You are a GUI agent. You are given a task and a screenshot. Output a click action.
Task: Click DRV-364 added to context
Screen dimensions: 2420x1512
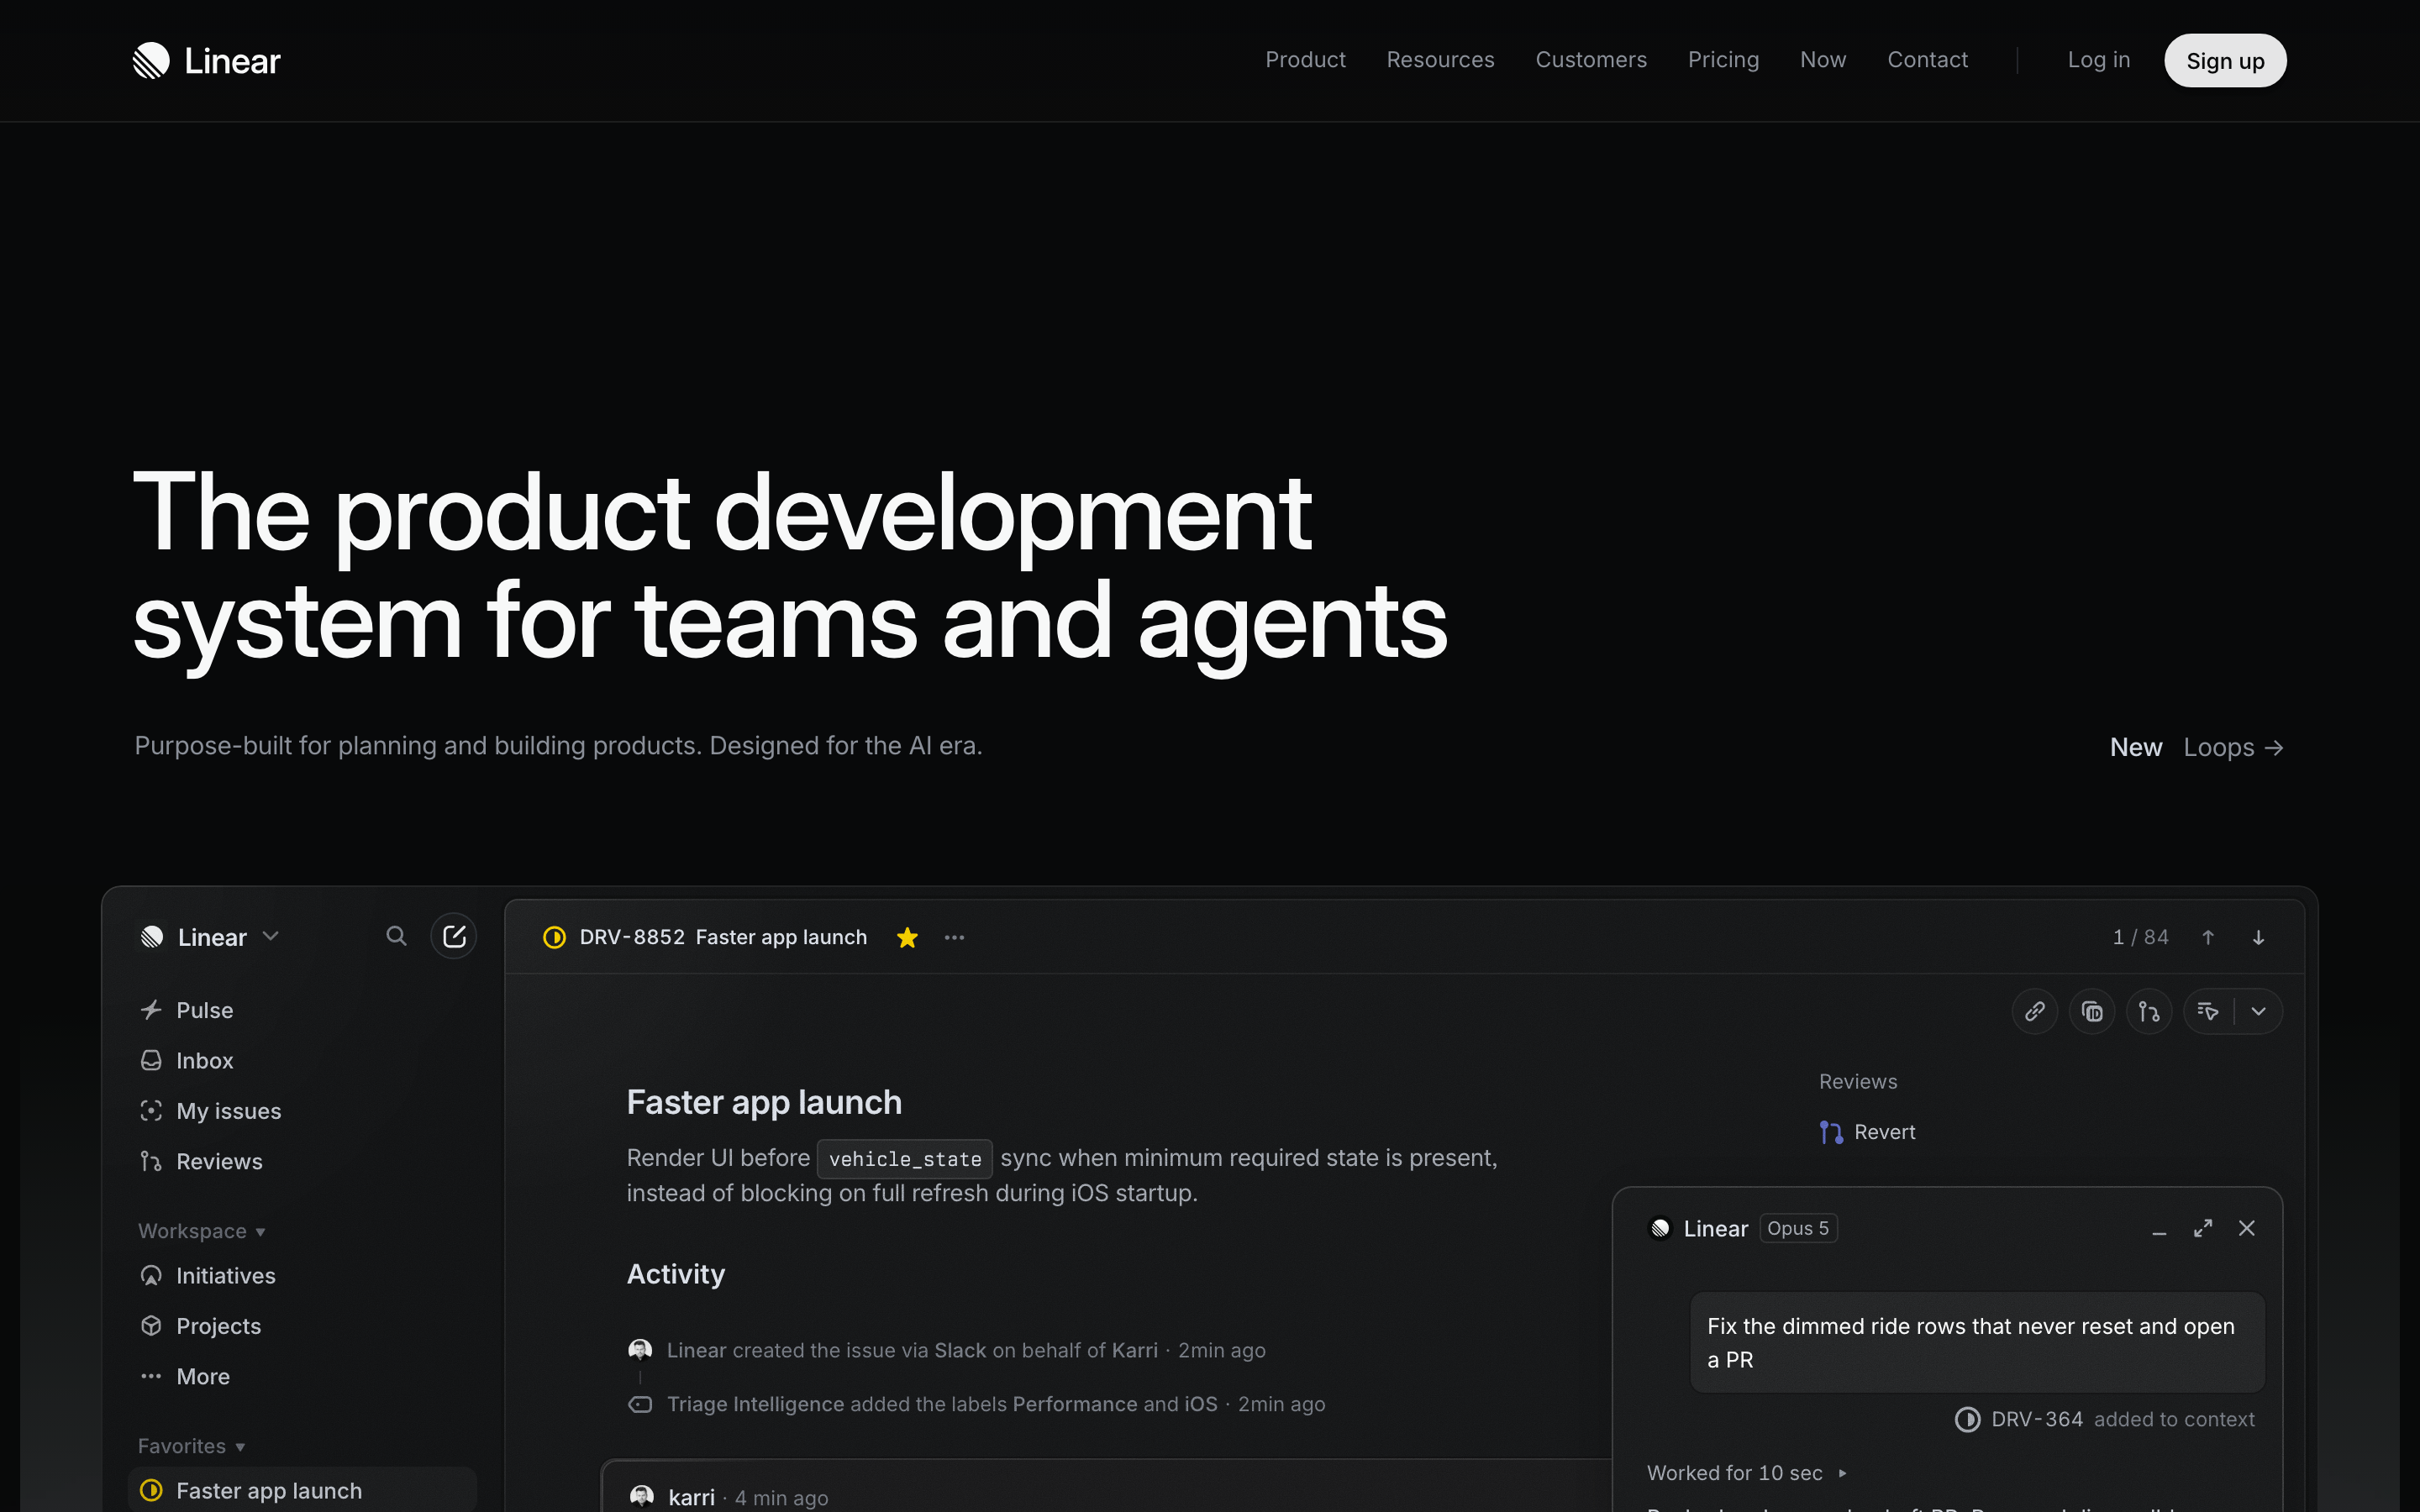coord(2104,1419)
